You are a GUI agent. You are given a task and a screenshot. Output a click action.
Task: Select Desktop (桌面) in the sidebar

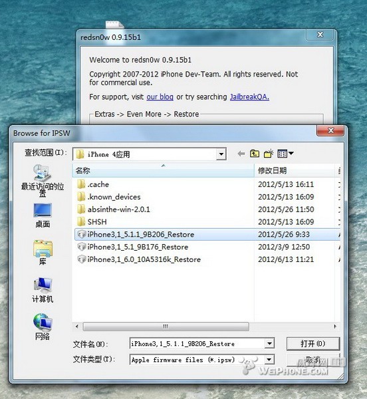43,215
